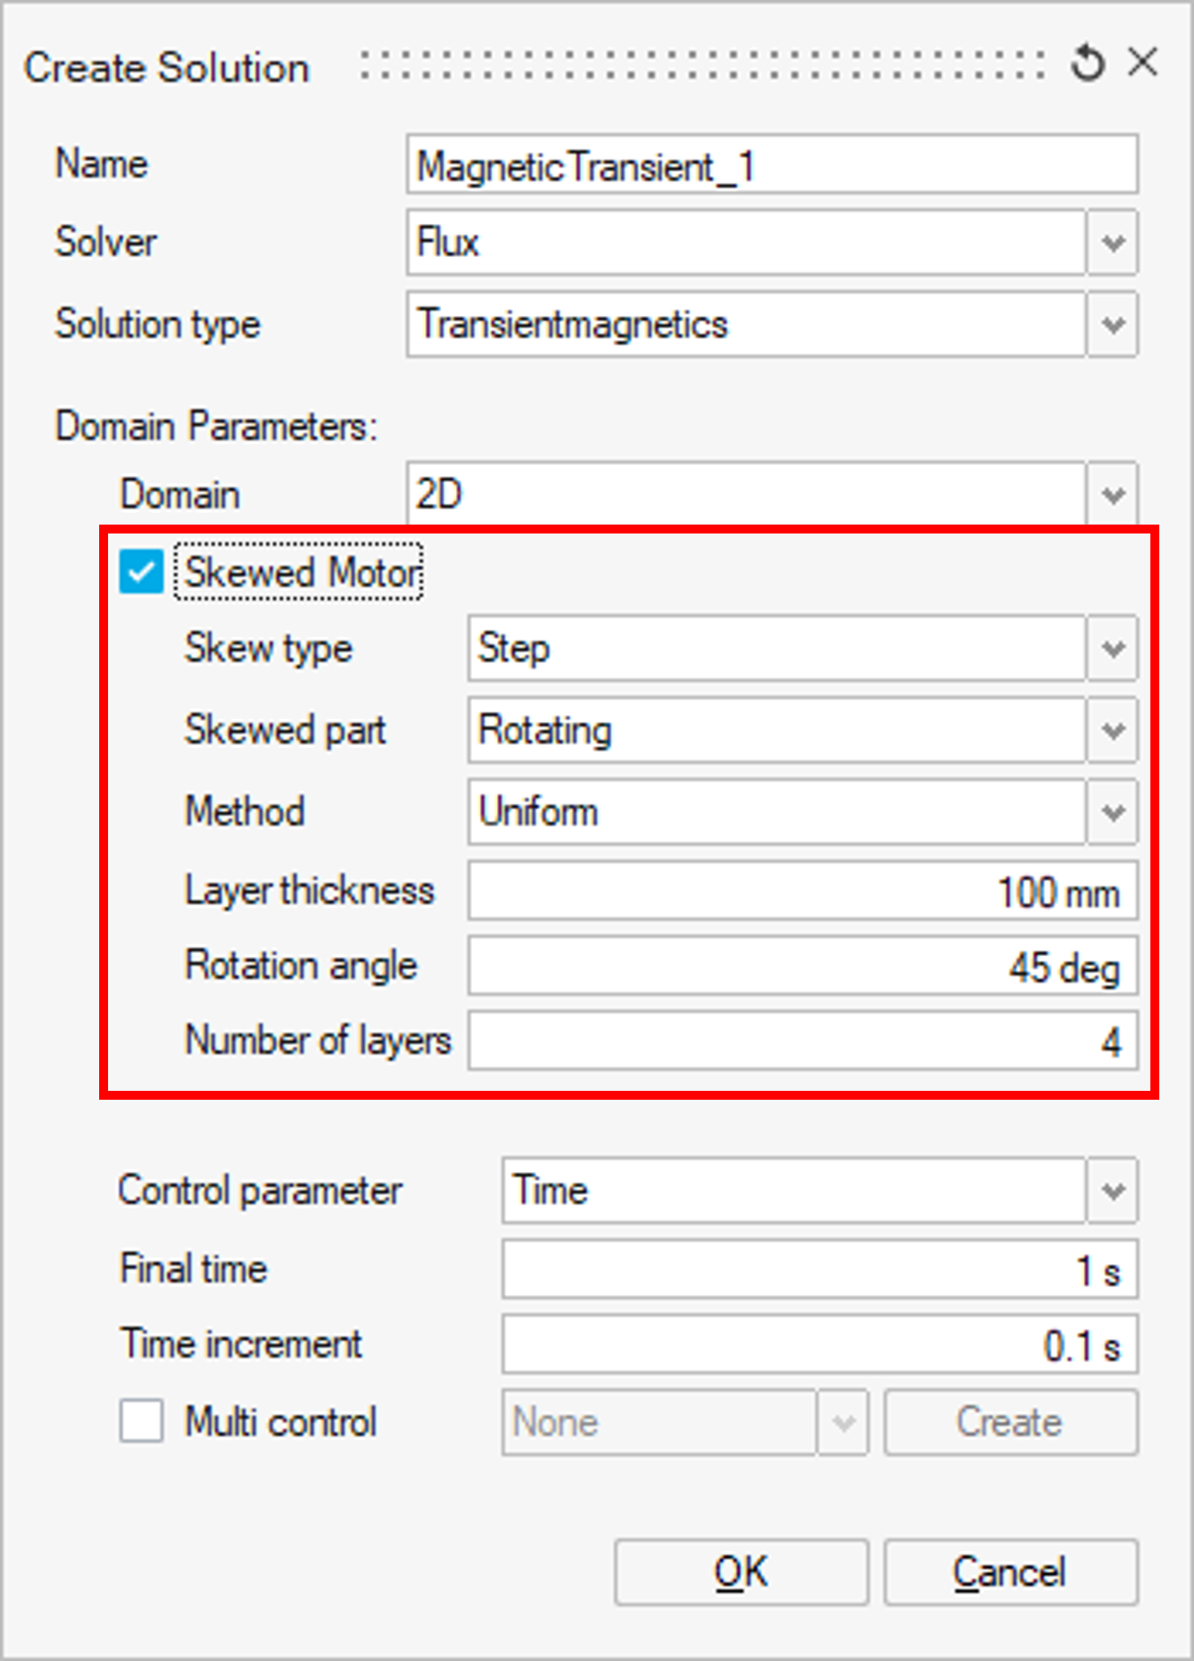Click the Time increment field
Screen dimensions: 1194x1661
click(x=819, y=1345)
